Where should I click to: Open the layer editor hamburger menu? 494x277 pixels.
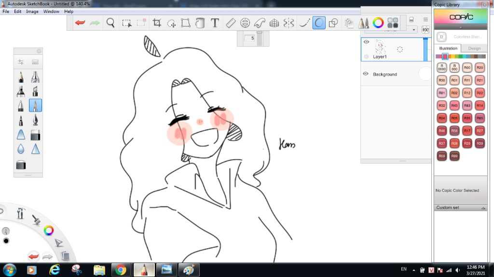[425, 19]
